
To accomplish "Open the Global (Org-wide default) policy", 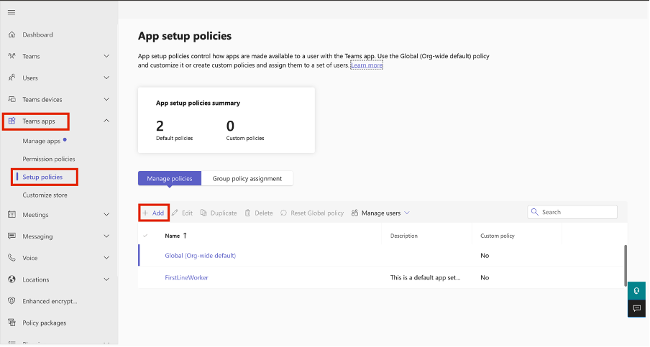I will pos(200,256).
